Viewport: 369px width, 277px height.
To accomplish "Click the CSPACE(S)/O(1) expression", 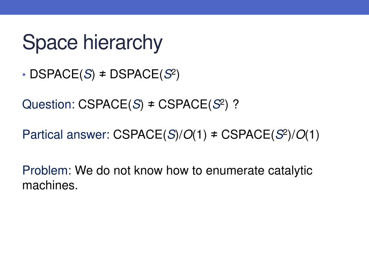I will pyautogui.click(x=160, y=135).
